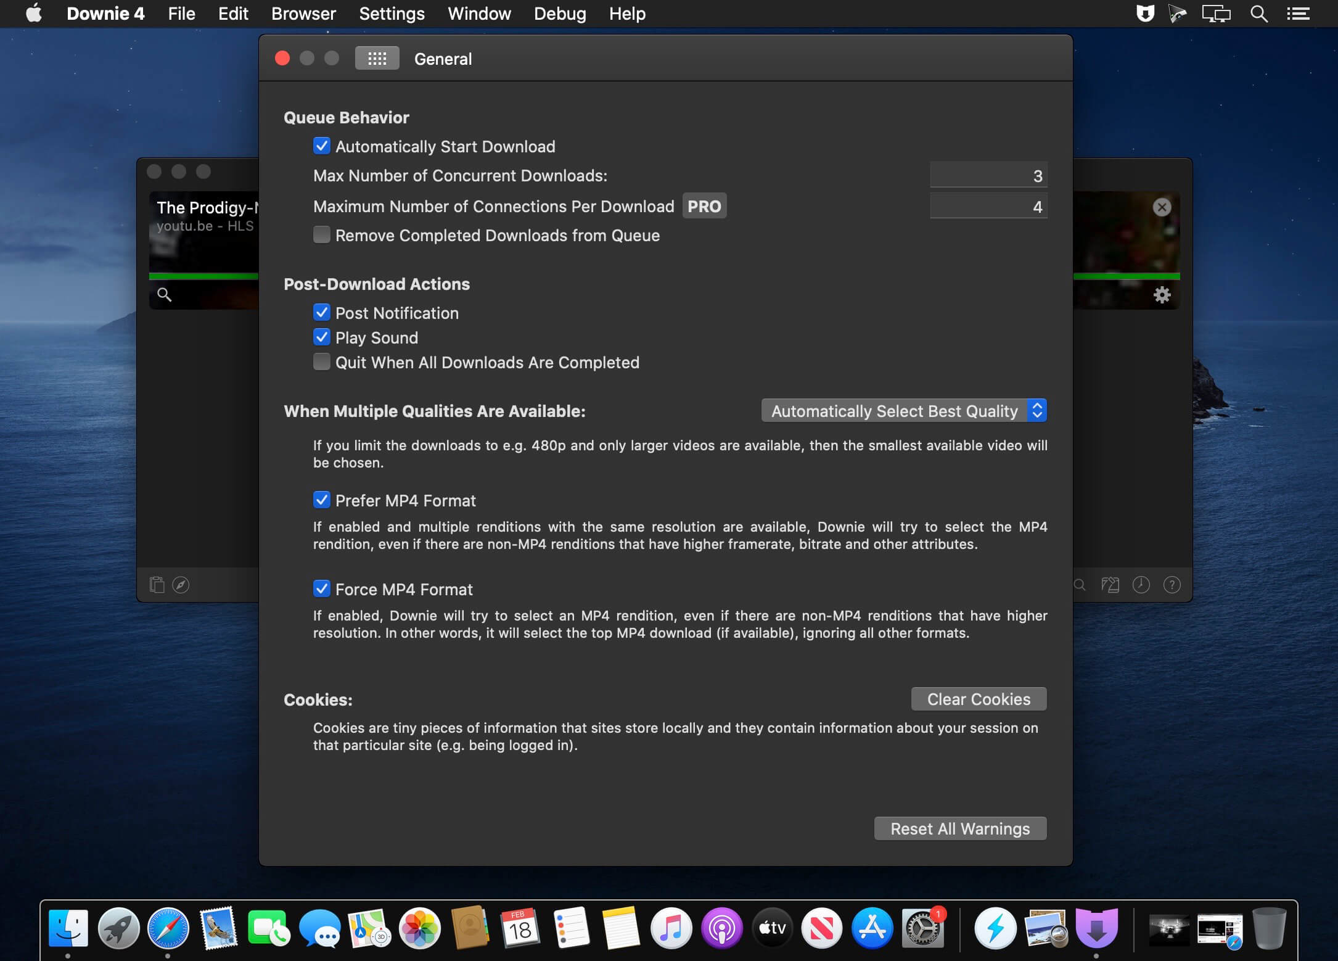Click the Reset All Warnings button
This screenshot has height=961, width=1338.
tap(960, 828)
